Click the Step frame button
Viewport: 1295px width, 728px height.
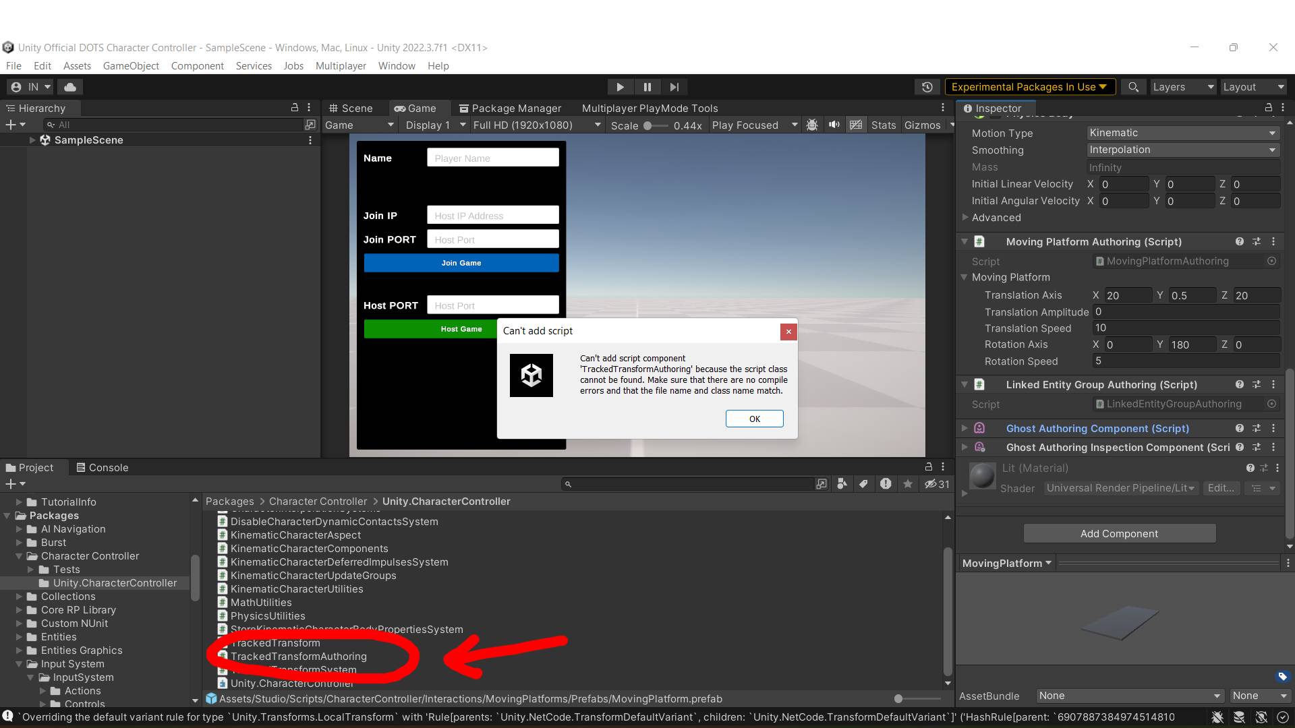coord(674,87)
